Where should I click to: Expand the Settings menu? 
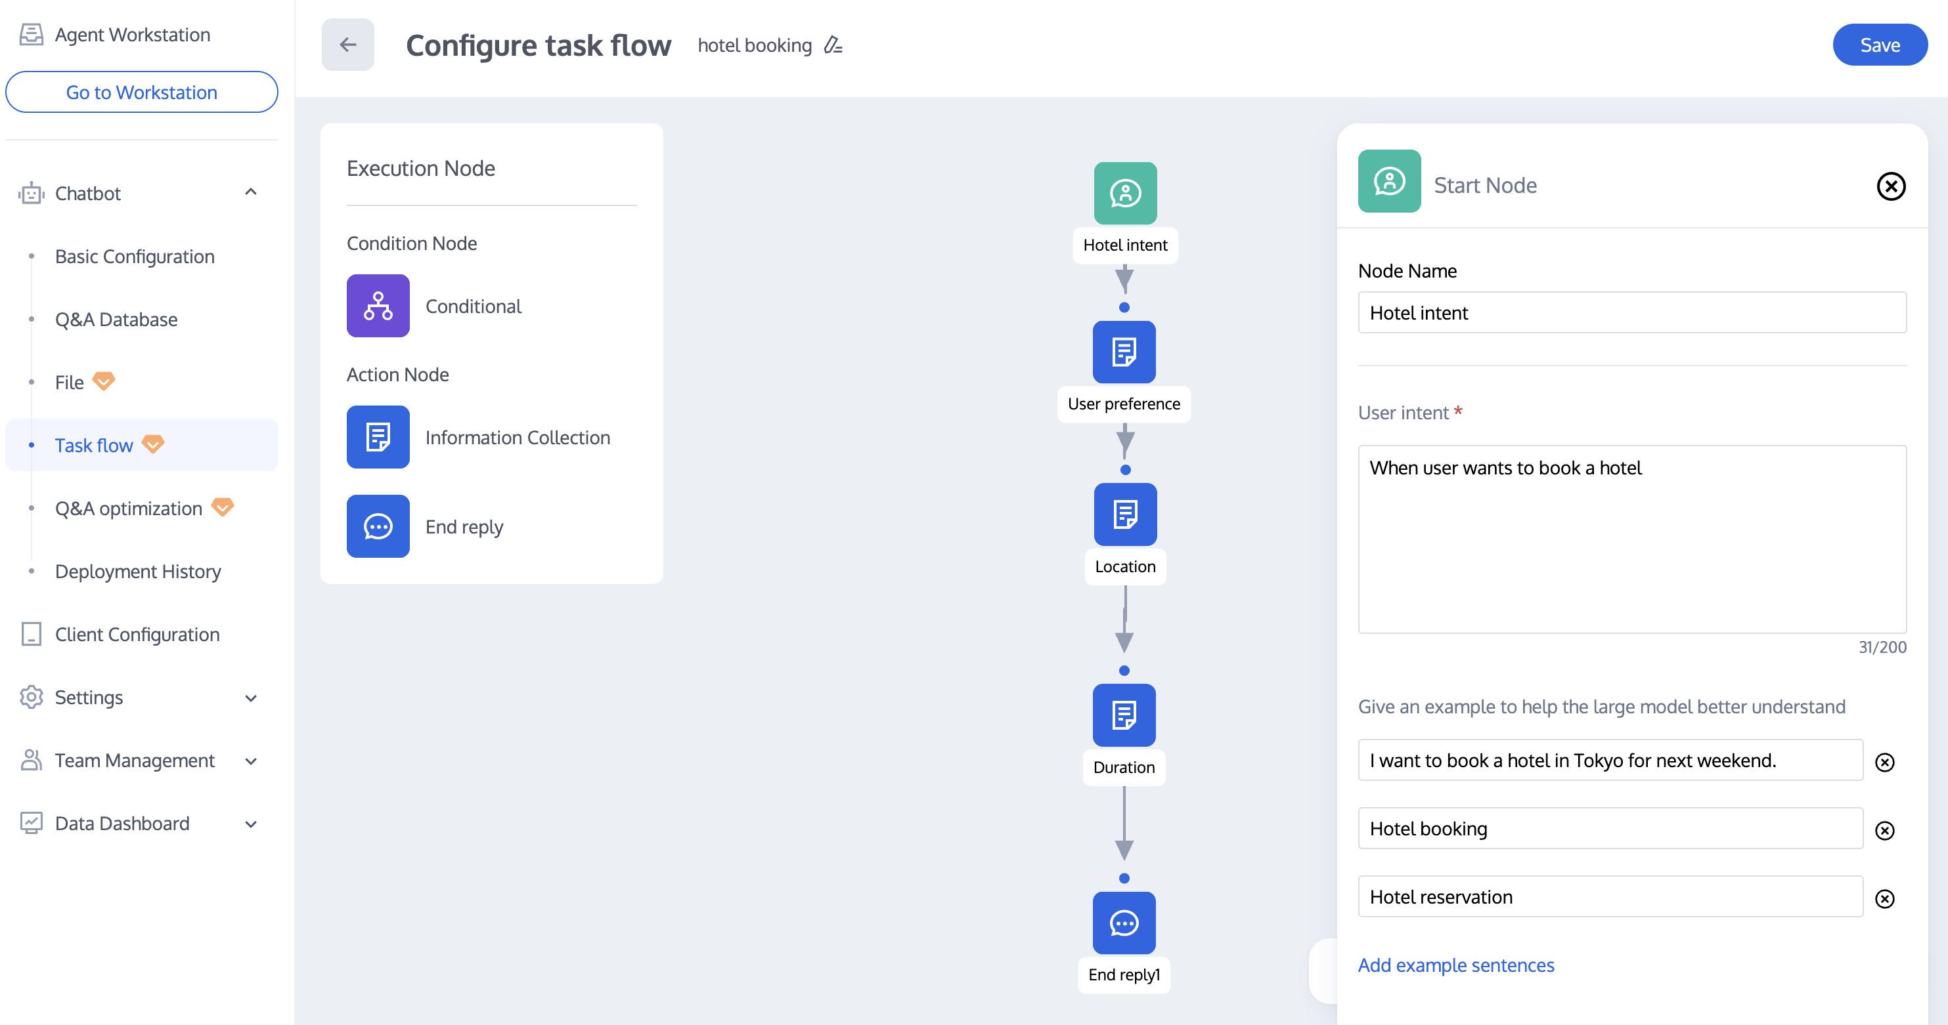[x=251, y=698]
